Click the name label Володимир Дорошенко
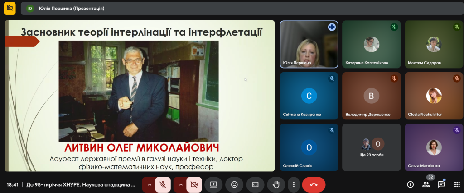Viewport: 464px width, 193px height. pos(368,115)
